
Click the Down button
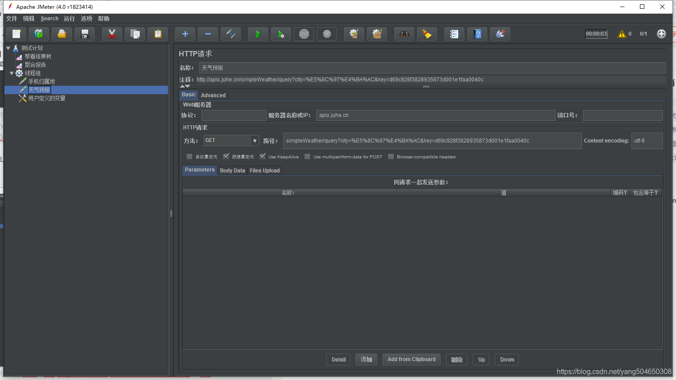(507, 360)
